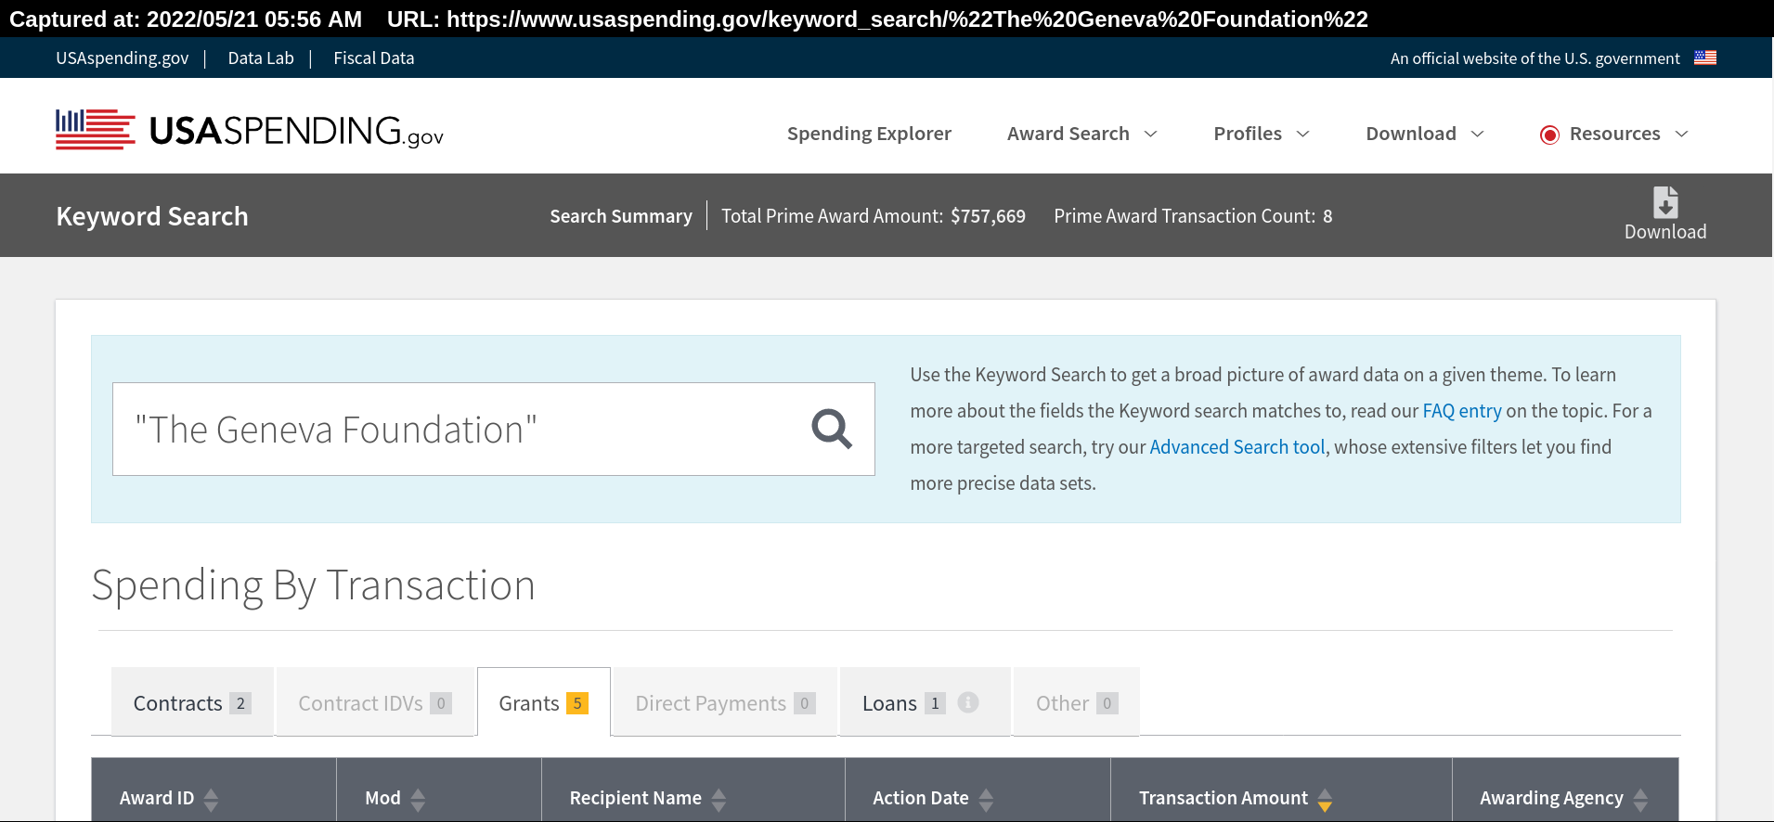
Task: Switch to the Contracts tab
Action: tap(192, 702)
